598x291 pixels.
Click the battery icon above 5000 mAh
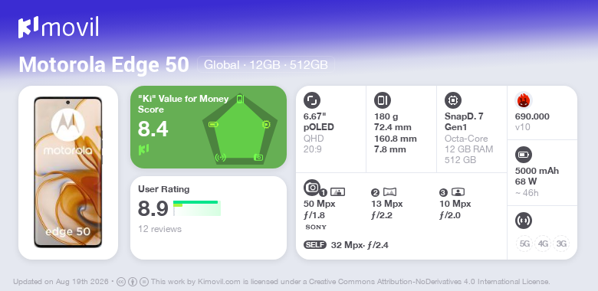524,155
